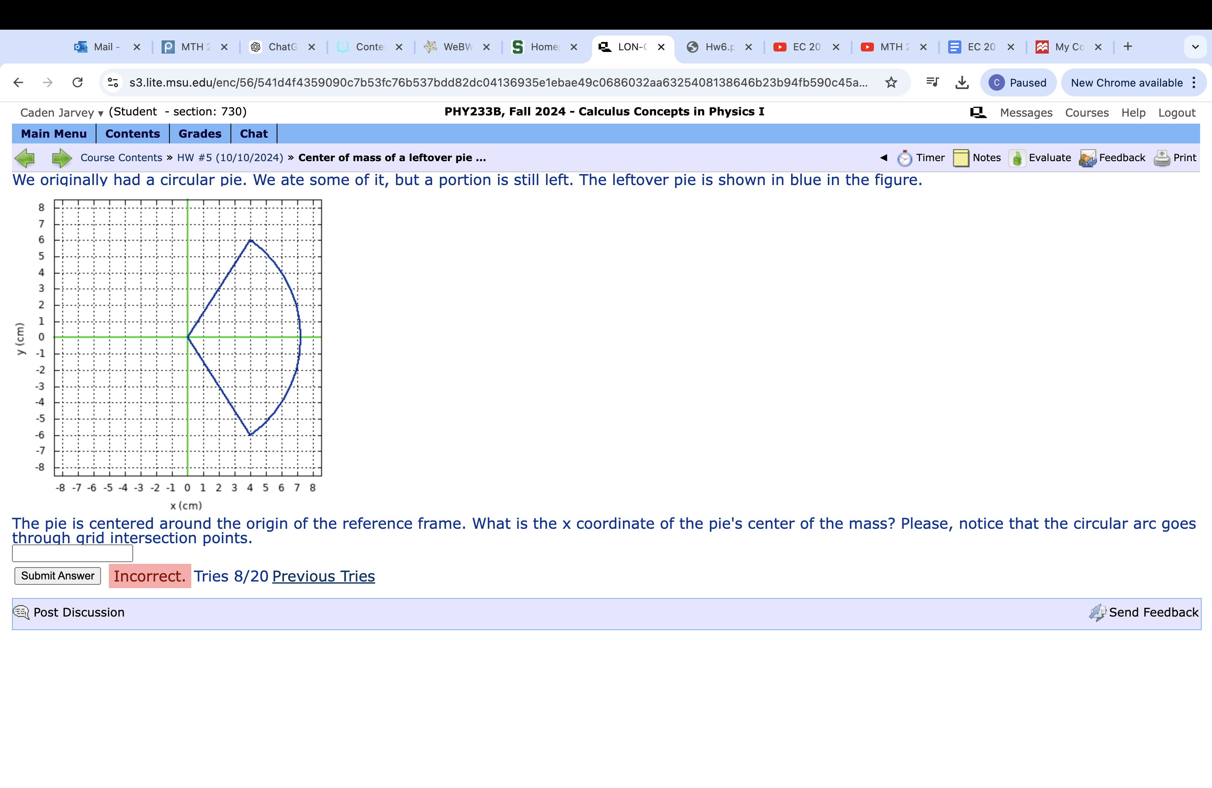This screenshot has height=788, width=1212.
Task: Click the Send Feedback icon
Action: (x=1097, y=612)
